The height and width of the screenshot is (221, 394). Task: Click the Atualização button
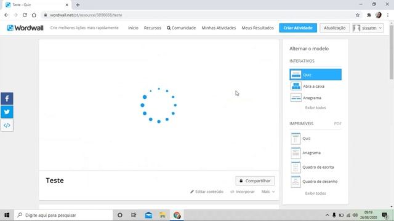[334, 28]
